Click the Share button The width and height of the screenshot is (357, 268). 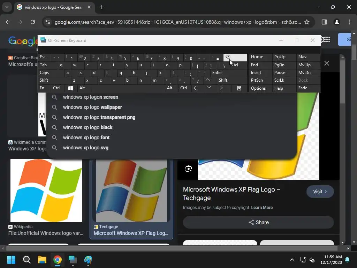point(258,222)
